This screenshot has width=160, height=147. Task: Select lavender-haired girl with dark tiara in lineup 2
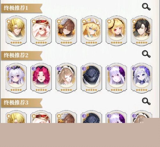[16, 78]
